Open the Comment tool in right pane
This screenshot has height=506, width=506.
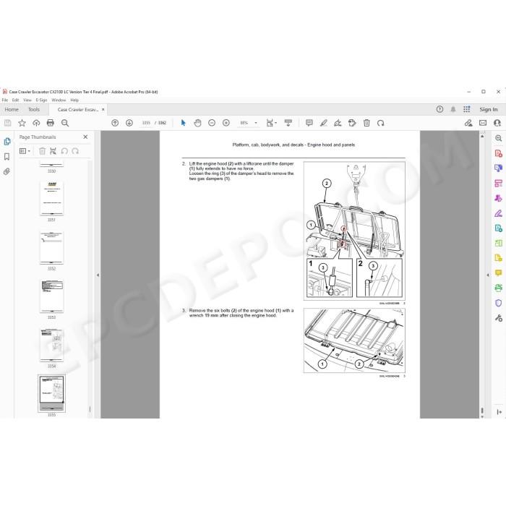498,273
